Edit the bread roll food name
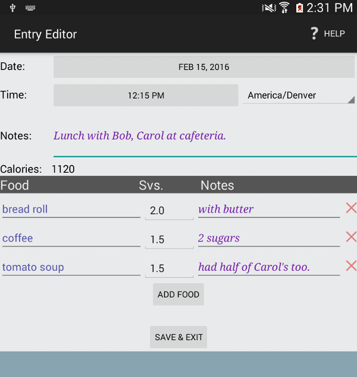Image resolution: width=357 pixels, height=377 pixels. click(x=71, y=210)
